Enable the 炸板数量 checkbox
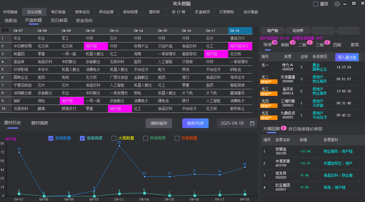Image resolution: width=365 pixels, height=202 pixels. [177, 138]
